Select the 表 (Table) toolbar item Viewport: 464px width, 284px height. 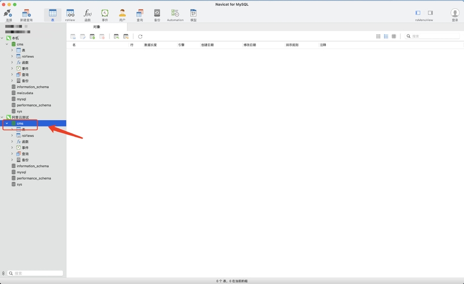click(x=53, y=14)
